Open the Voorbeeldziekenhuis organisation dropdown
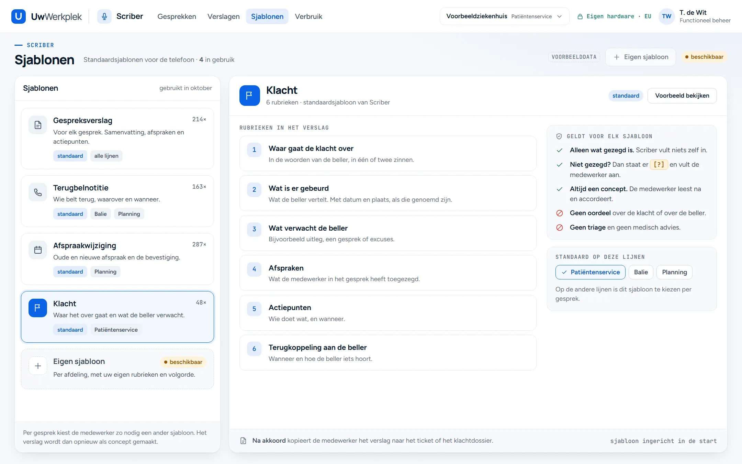This screenshot has width=742, height=464. pos(504,16)
